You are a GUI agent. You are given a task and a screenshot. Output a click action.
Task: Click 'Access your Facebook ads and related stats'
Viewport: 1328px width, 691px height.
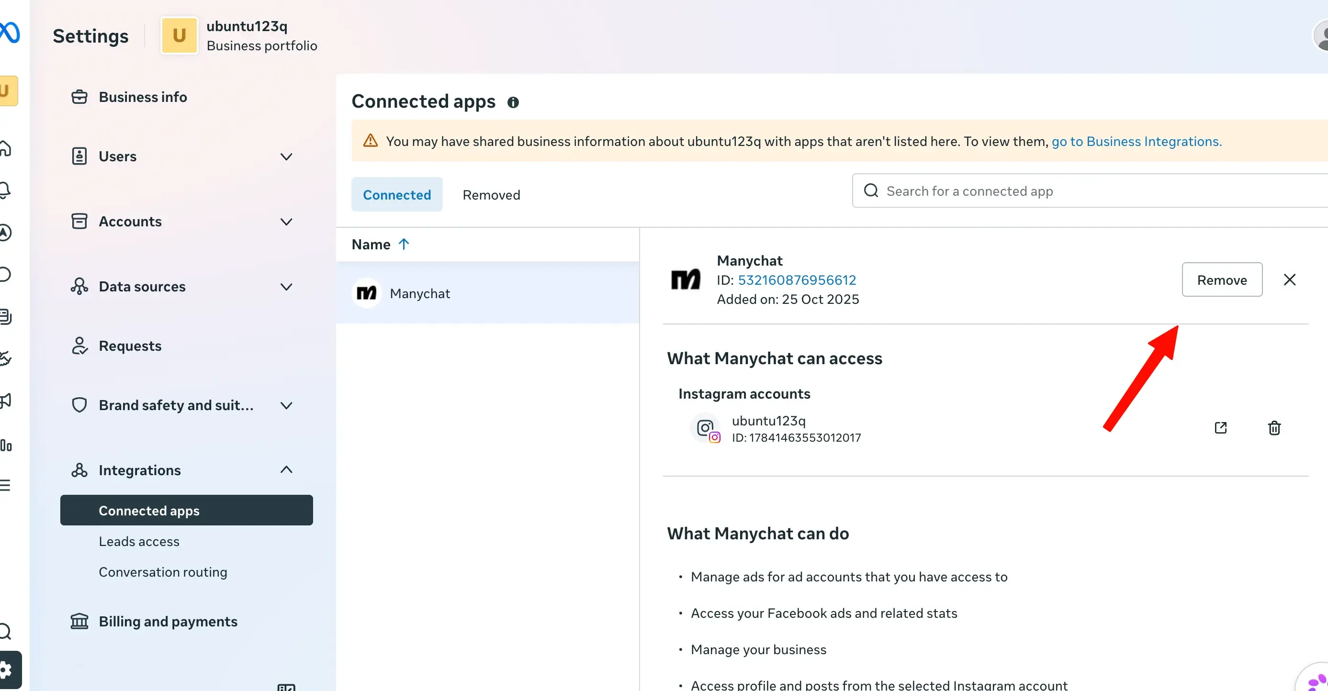coord(824,613)
